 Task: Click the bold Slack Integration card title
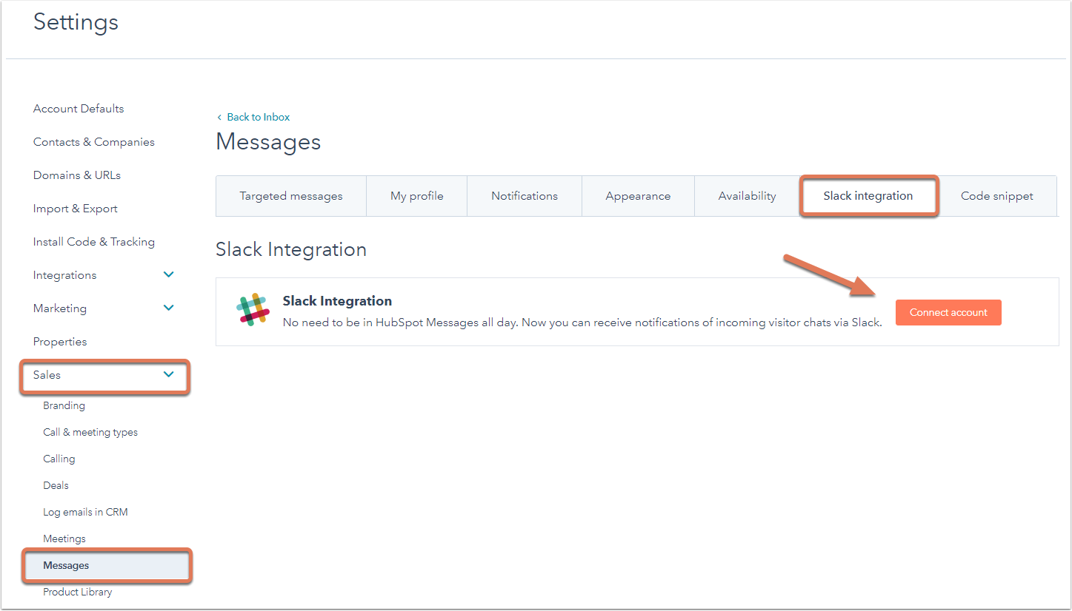(337, 301)
